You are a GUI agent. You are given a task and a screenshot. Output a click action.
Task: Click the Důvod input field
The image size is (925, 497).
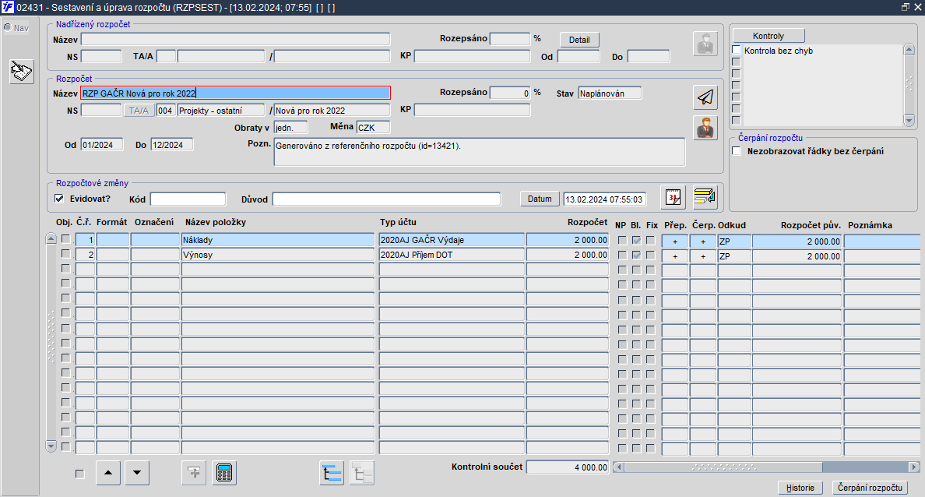[386, 199]
